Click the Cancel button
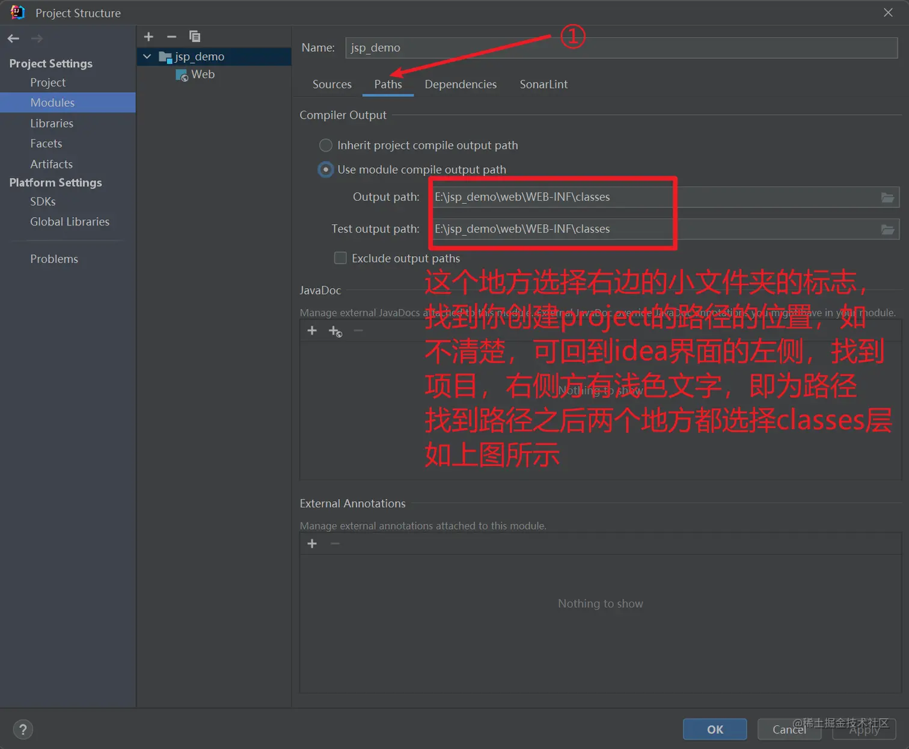Image resolution: width=909 pixels, height=749 pixels. pos(789,730)
